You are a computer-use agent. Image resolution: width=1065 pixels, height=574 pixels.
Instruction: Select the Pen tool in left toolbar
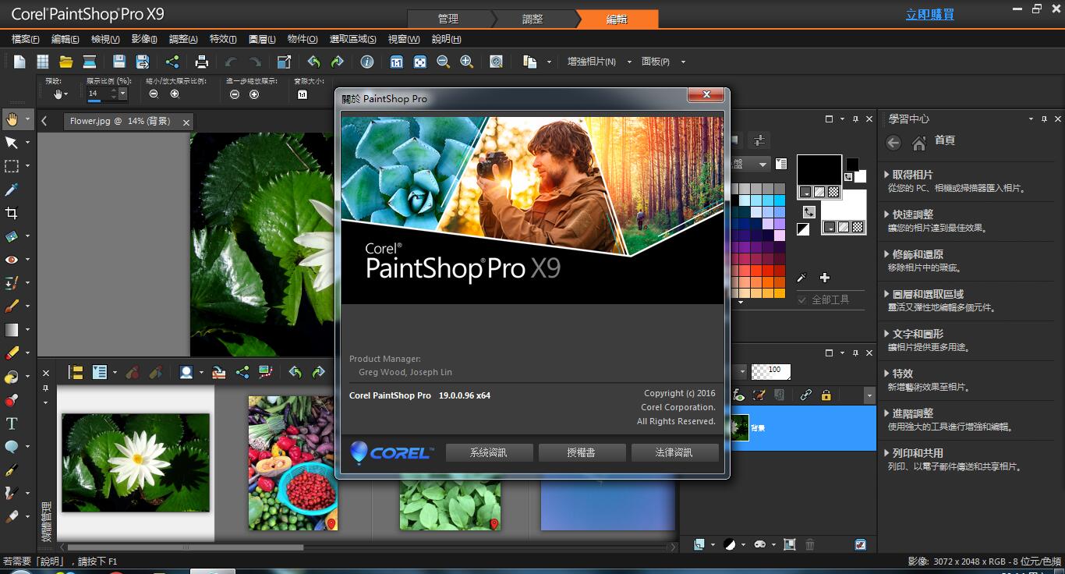coord(12,470)
